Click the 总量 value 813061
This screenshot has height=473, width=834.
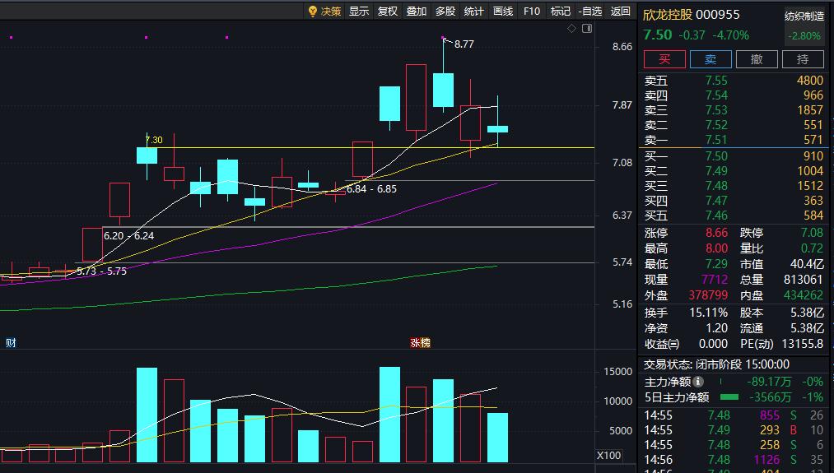point(804,280)
